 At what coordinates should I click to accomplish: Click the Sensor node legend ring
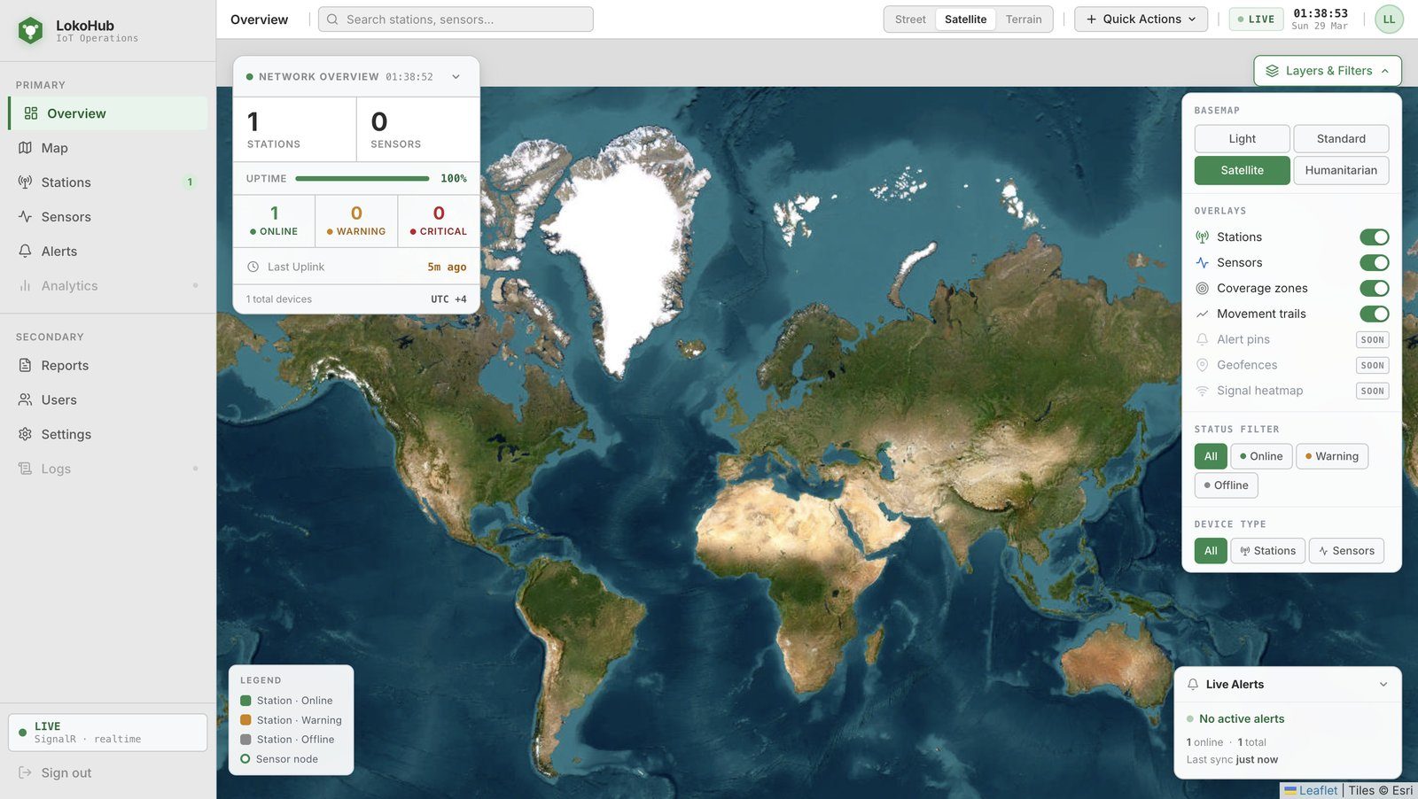point(245,759)
